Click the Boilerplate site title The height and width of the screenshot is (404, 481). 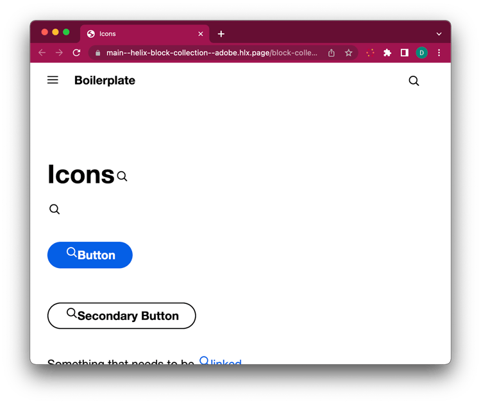105,80
